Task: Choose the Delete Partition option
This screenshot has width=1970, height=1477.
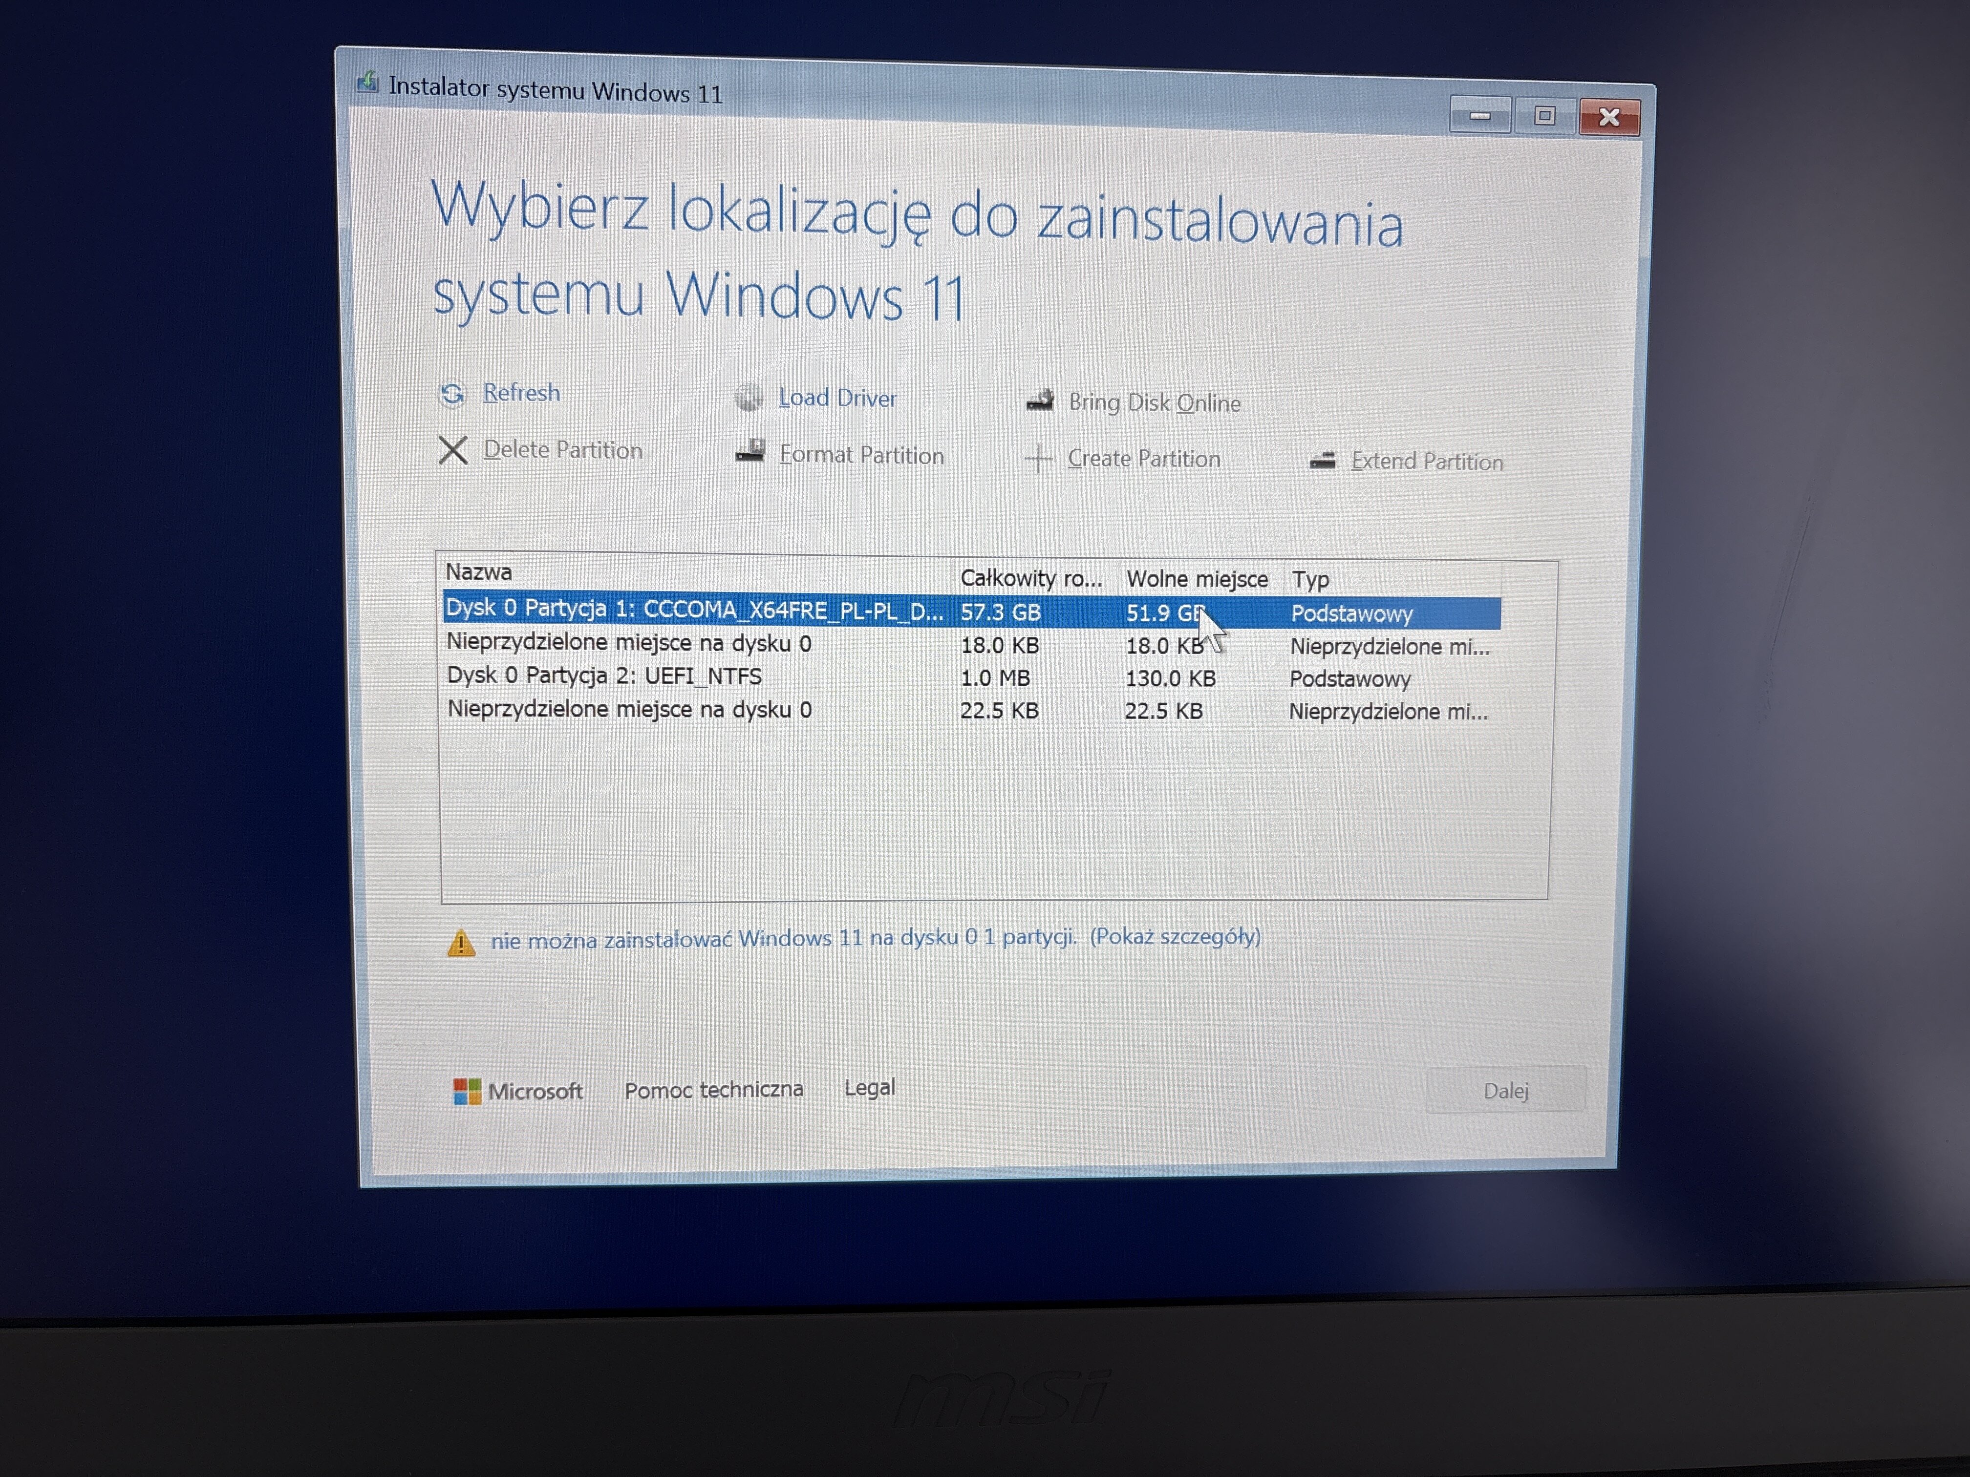Action: (x=563, y=450)
